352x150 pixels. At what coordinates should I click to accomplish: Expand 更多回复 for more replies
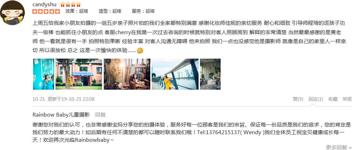coord(339,147)
